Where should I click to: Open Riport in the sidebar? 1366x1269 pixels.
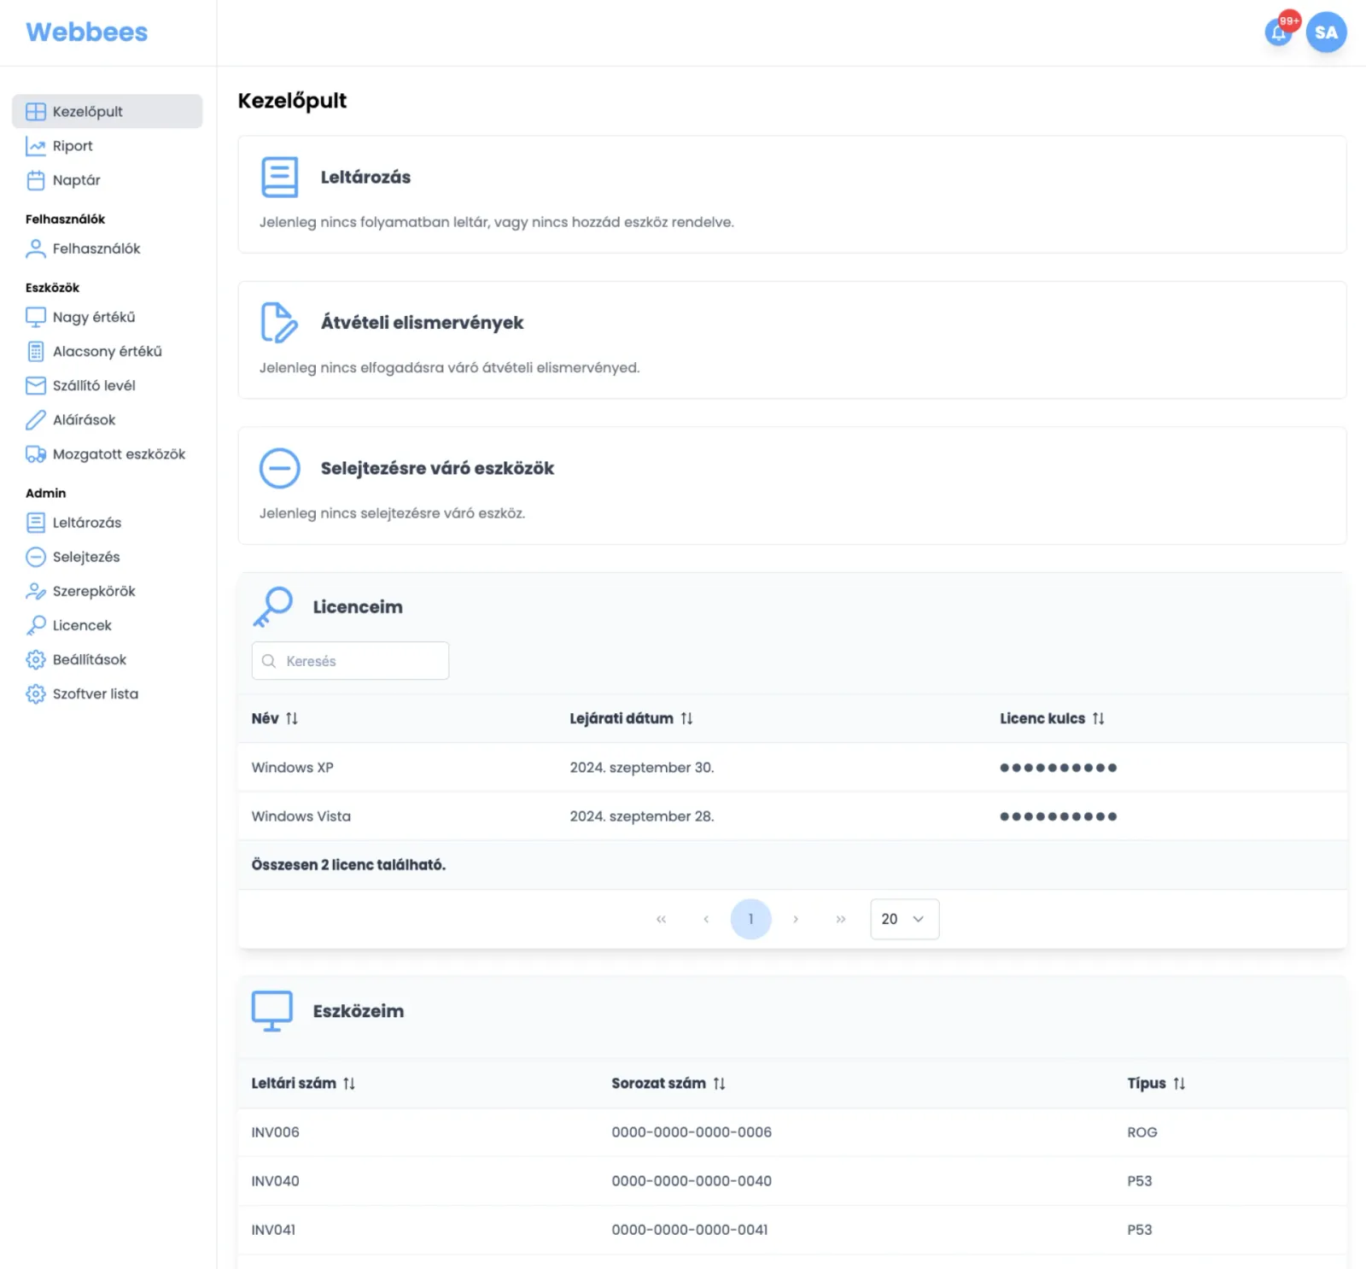point(73,146)
